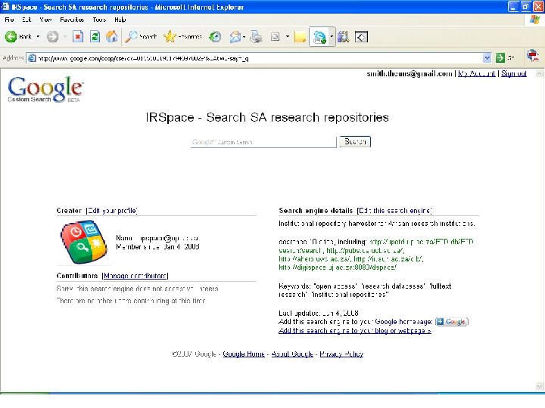The height and width of the screenshot is (408, 545).
Task: Click the scrollbar down arrow
Action: (539, 386)
